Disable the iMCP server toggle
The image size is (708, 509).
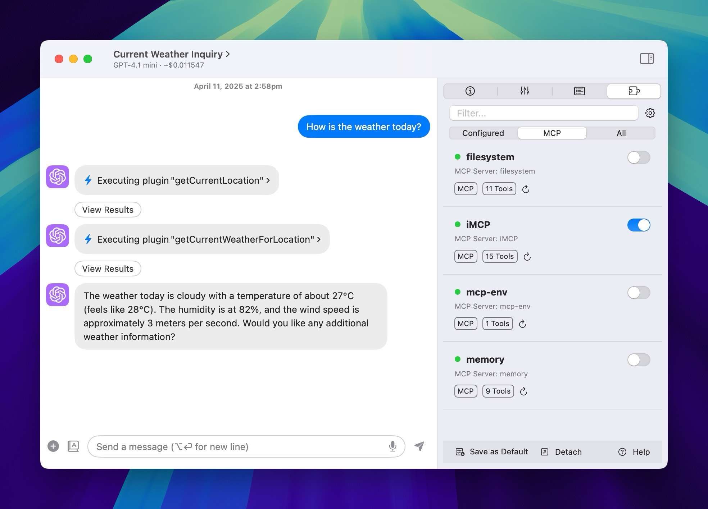639,225
